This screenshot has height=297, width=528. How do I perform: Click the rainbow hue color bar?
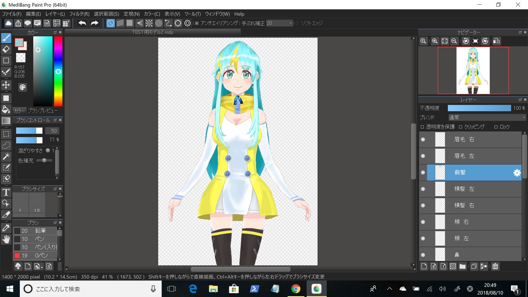[x=58, y=71]
